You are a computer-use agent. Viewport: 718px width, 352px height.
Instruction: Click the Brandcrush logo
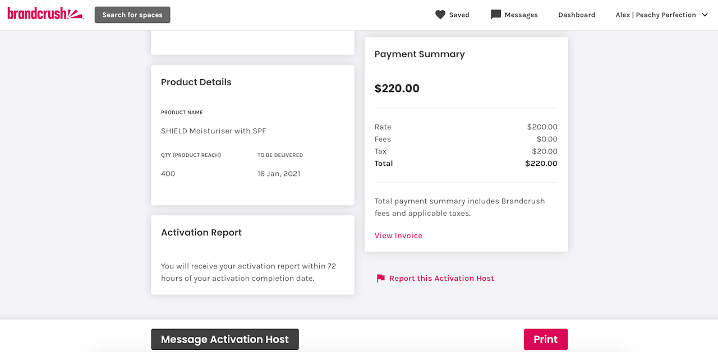pos(45,14)
